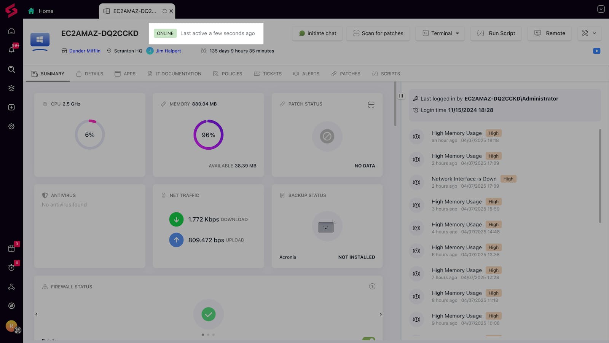Show previous firewall profile with left arrow

coord(36,314)
